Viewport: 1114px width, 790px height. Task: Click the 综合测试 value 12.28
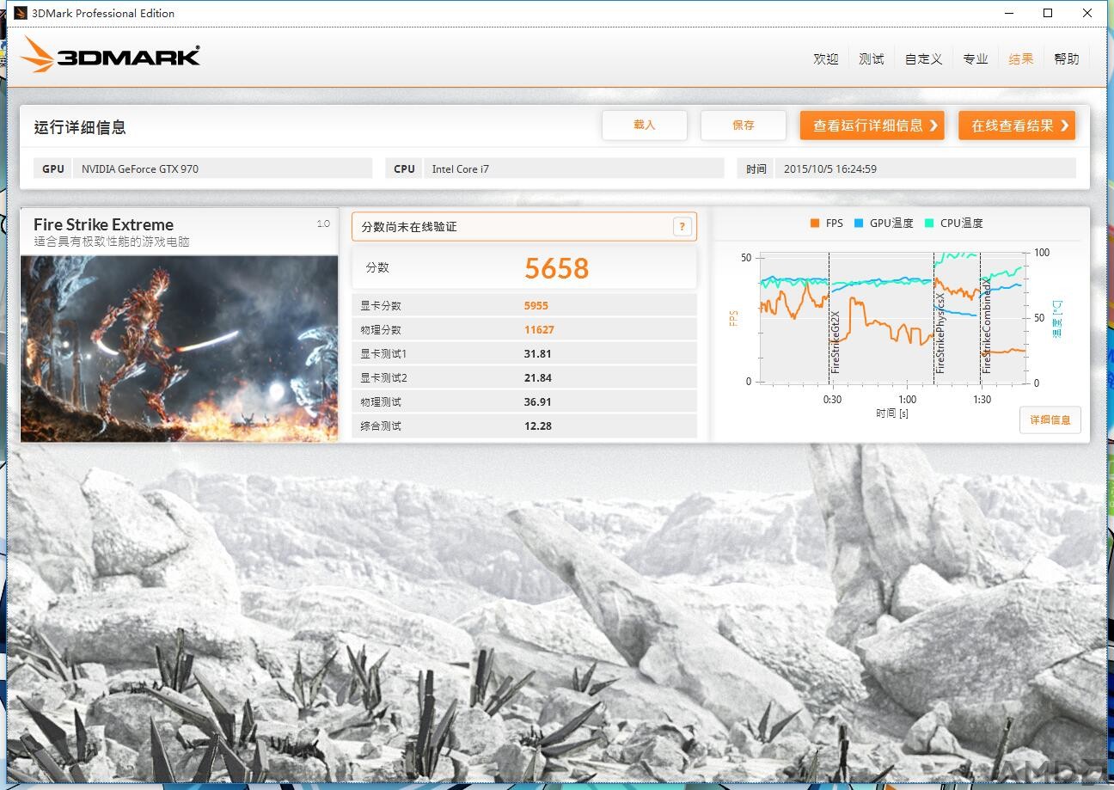pos(538,426)
